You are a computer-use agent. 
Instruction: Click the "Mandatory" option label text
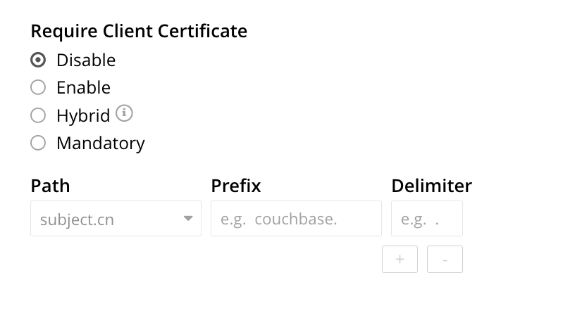(100, 143)
